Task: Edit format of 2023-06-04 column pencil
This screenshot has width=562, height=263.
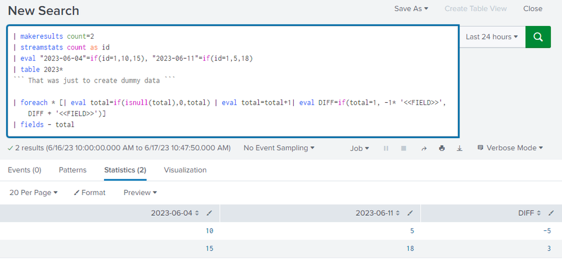Action: tap(210, 213)
